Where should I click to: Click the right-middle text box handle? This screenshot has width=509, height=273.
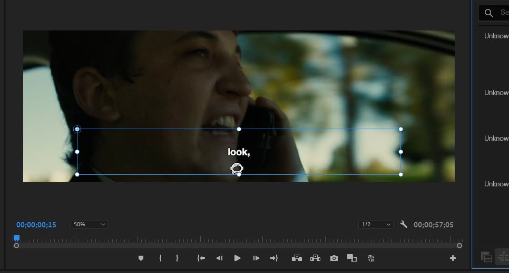click(400, 152)
